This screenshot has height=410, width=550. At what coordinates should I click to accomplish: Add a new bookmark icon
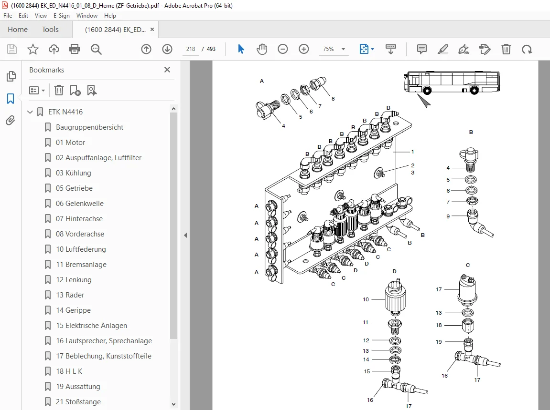click(75, 90)
